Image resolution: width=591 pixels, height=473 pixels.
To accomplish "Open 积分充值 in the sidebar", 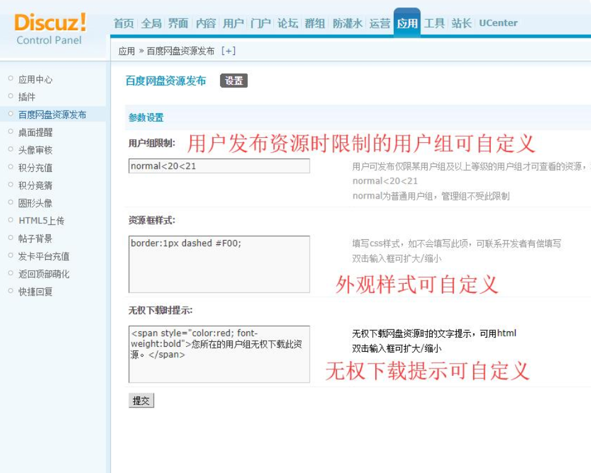I will coord(35,168).
